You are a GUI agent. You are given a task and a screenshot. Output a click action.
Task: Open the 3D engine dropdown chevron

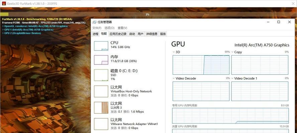click(174, 52)
